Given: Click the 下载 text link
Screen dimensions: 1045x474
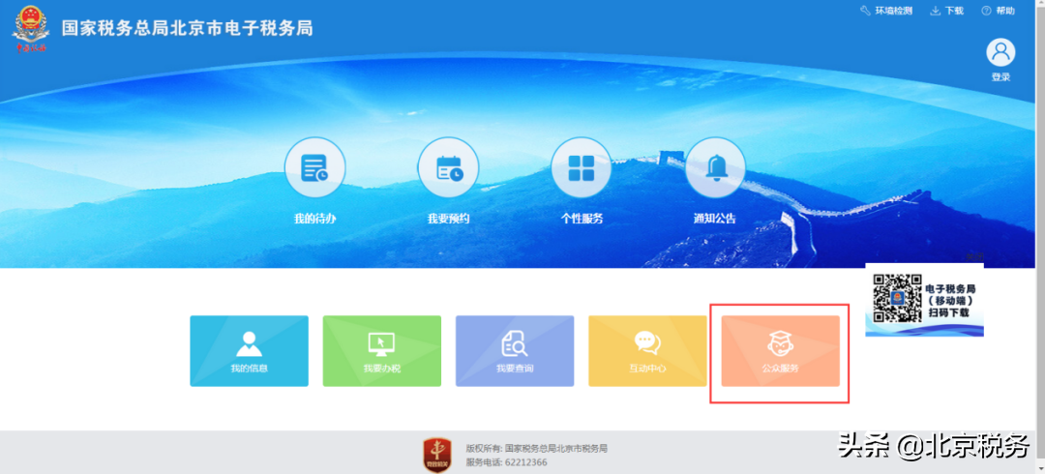Looking at the screenshot, I should [954, 11].
